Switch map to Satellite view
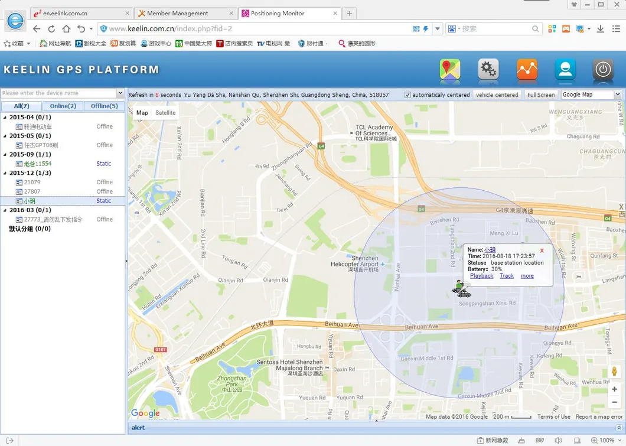This screenshot has width=626, height=446. point(165,112)
